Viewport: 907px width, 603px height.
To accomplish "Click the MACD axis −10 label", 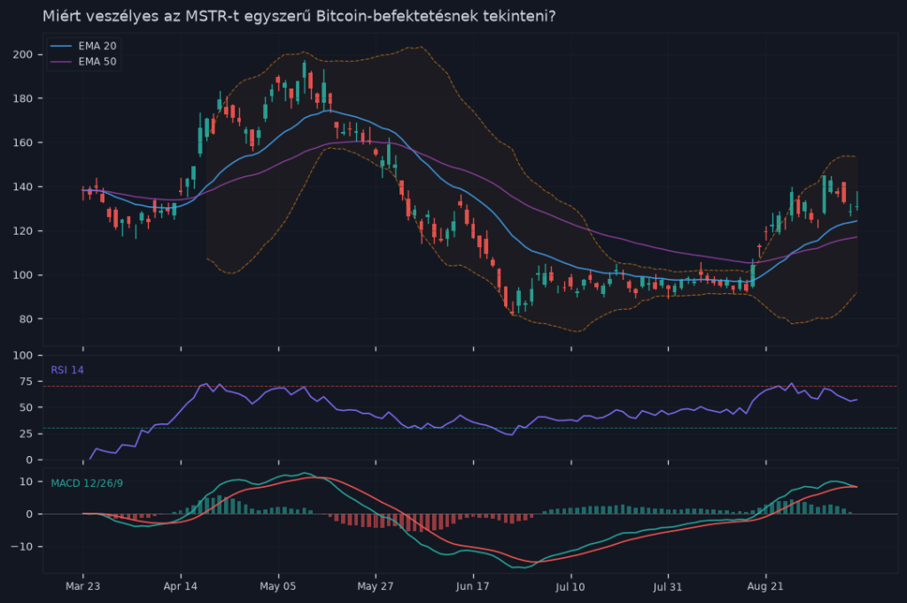I will point(22,547).
